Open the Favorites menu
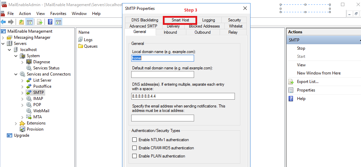This screenshot has height=167, width=361. [x=58, y=14]
